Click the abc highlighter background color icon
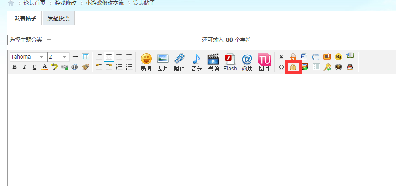The width and height of the screenshot is (396, 186). (x=55, y=67)
